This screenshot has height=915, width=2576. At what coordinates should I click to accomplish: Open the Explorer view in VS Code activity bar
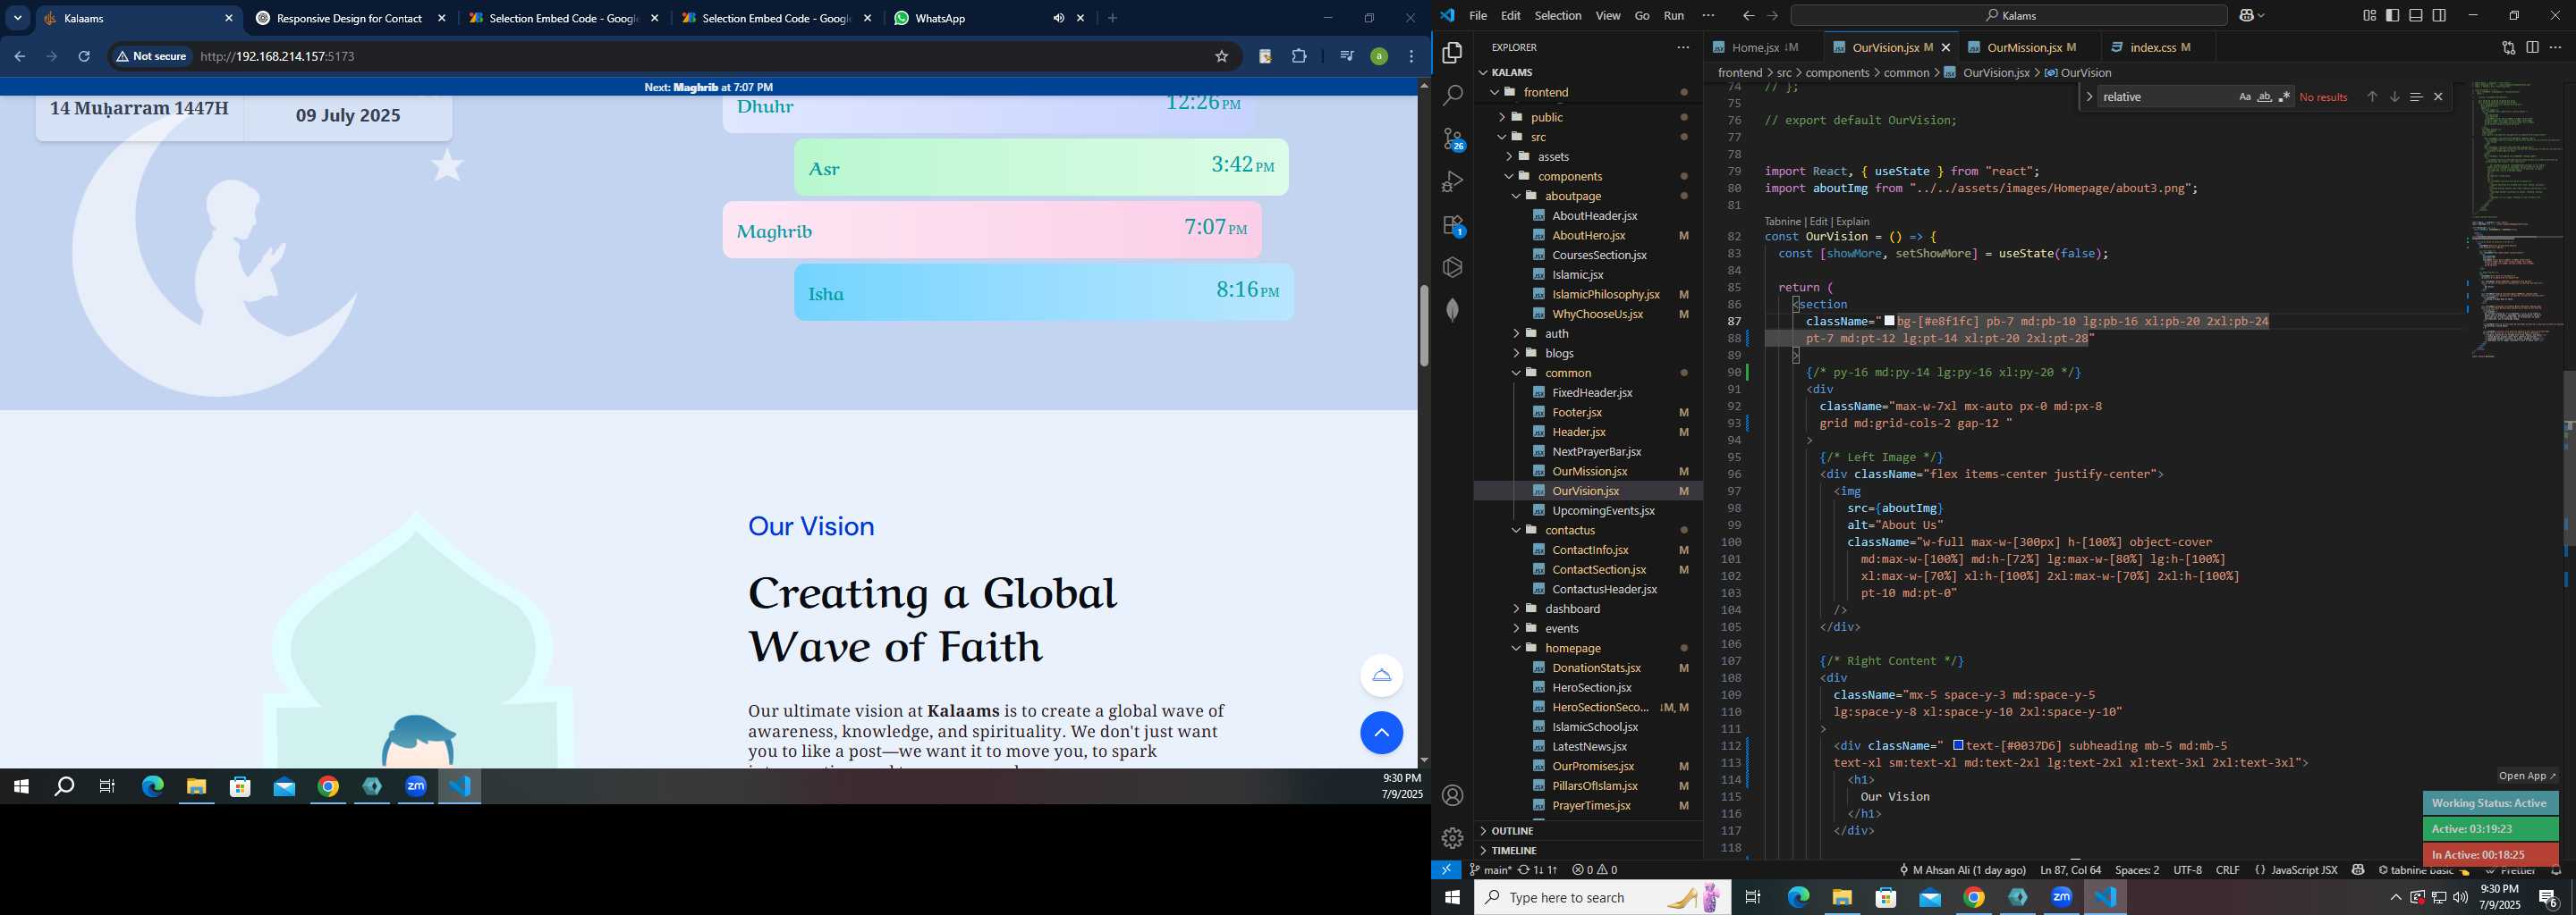pos(1453,52)
